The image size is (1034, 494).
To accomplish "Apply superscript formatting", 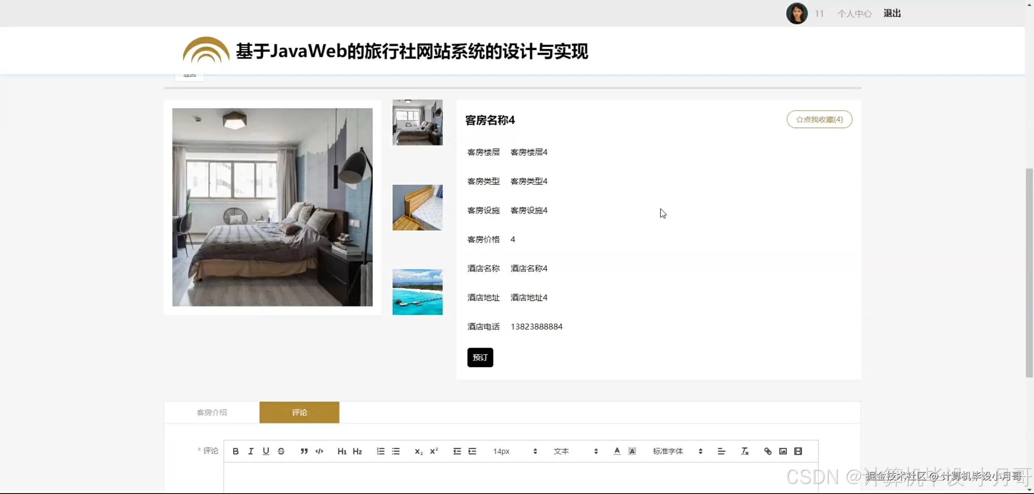I will 434,451.
